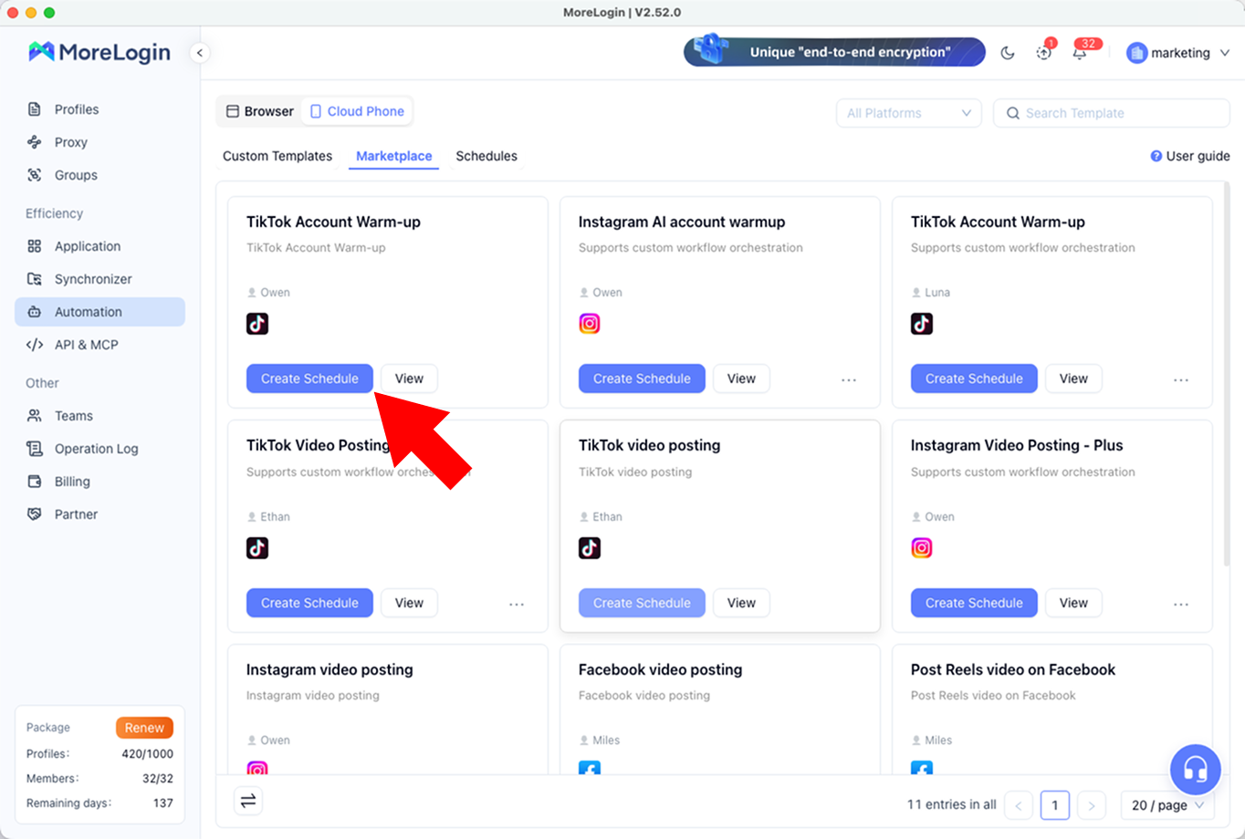Screen dimensions: 1245x839
Task: Click the templates list vertical scrollbar
Action: pyautogui.click(x=1227, y=374)
